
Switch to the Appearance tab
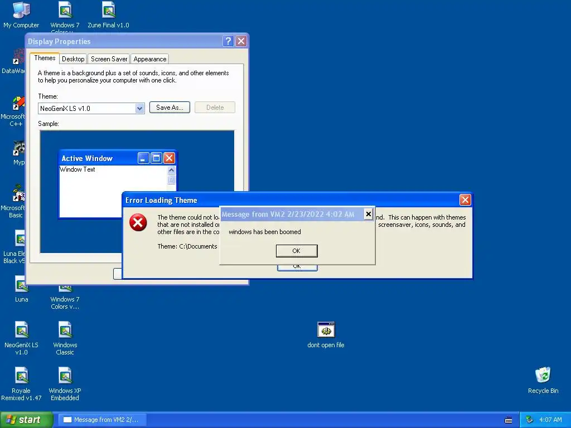[x=149, y=59]
